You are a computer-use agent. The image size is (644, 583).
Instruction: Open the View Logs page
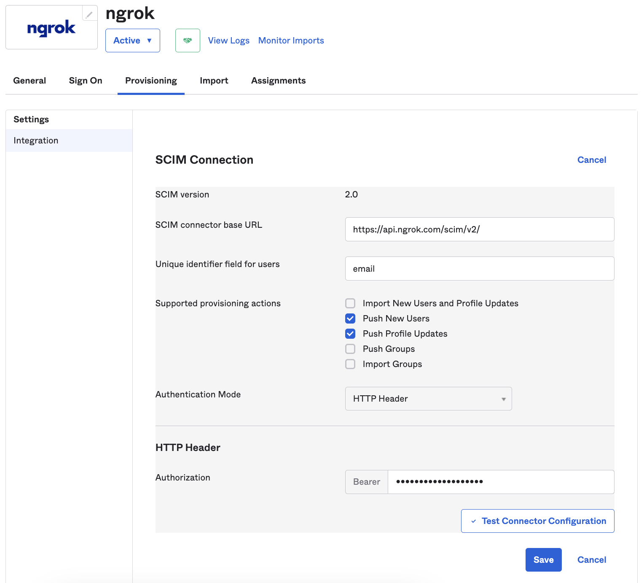coord(228,40)
